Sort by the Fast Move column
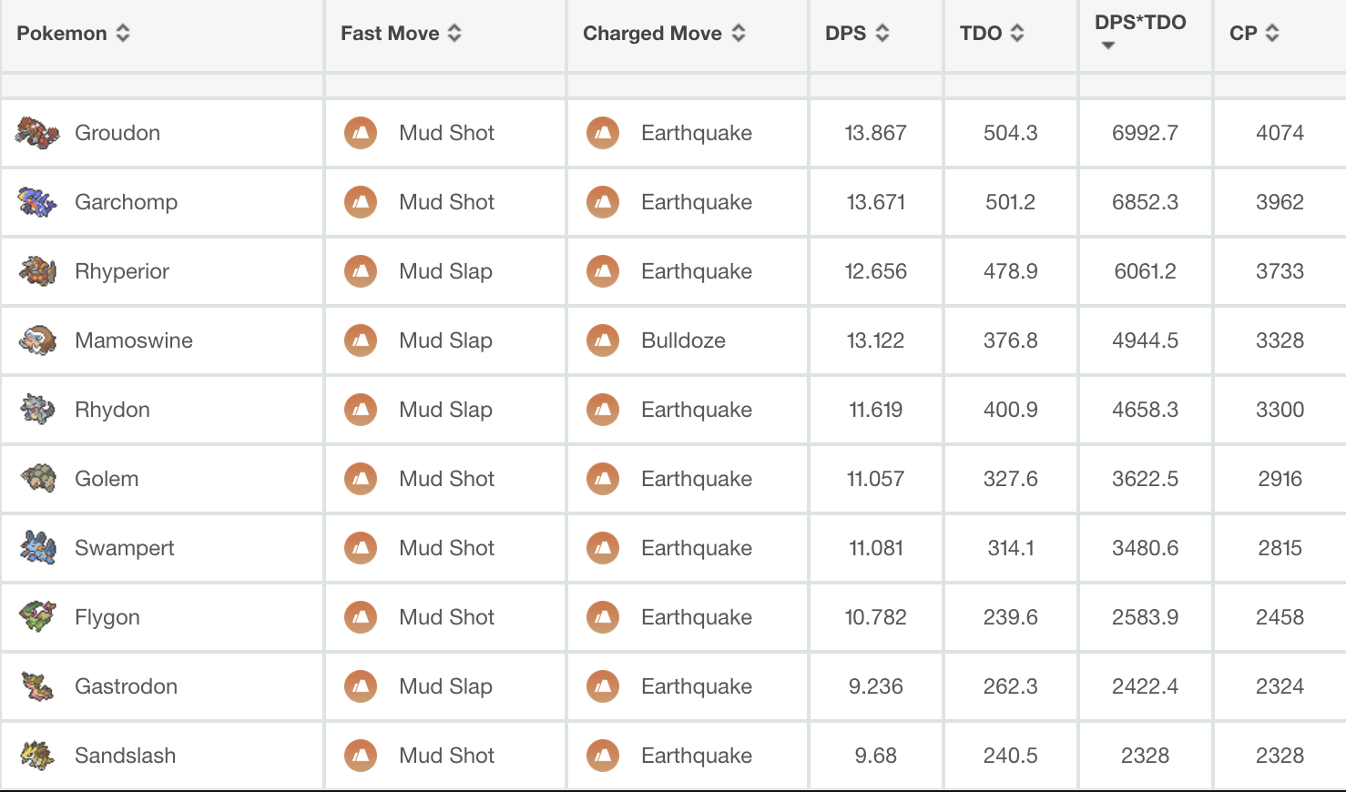 tap(454, 34)
